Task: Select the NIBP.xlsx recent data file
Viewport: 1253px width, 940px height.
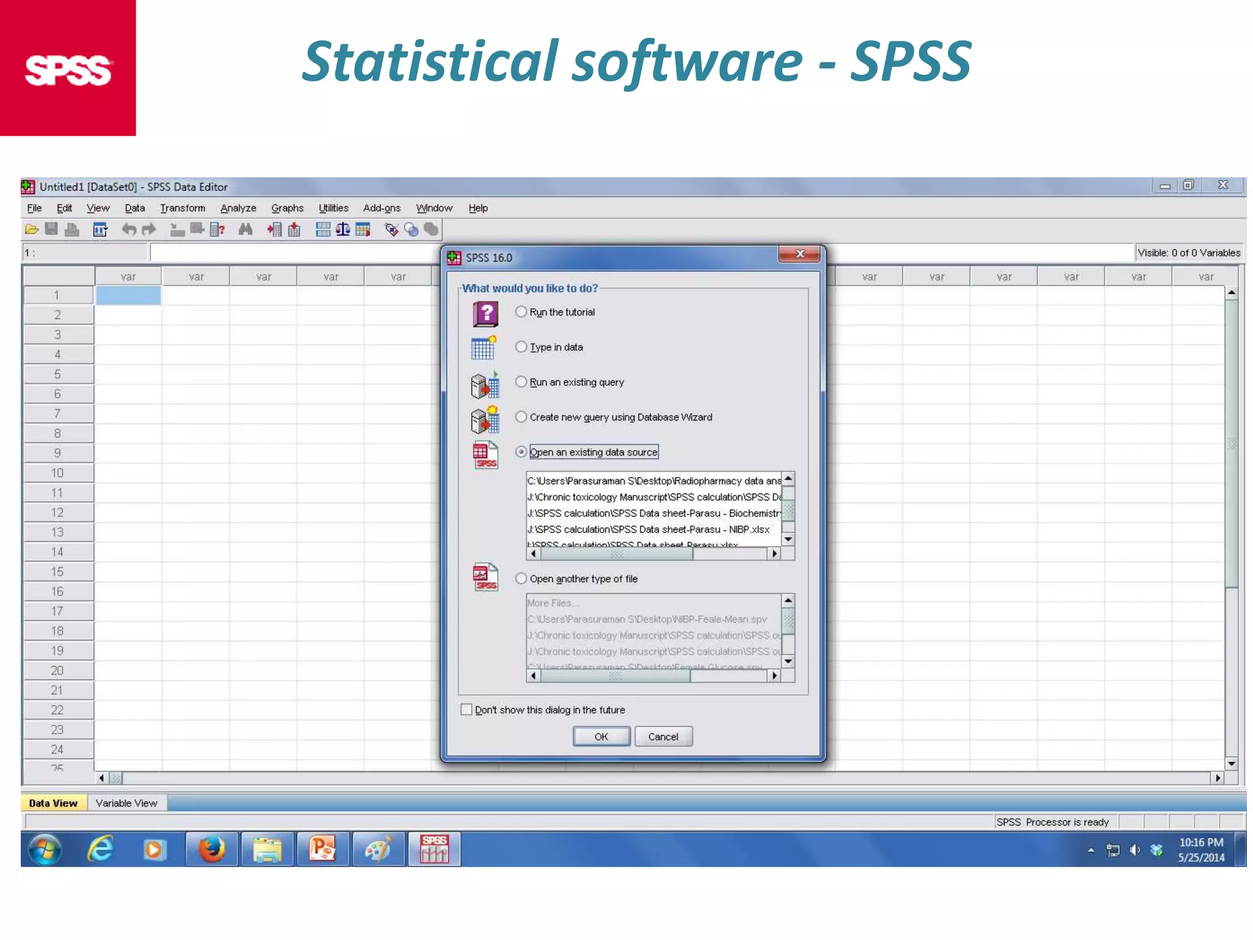Action: [x=654, y=529]
